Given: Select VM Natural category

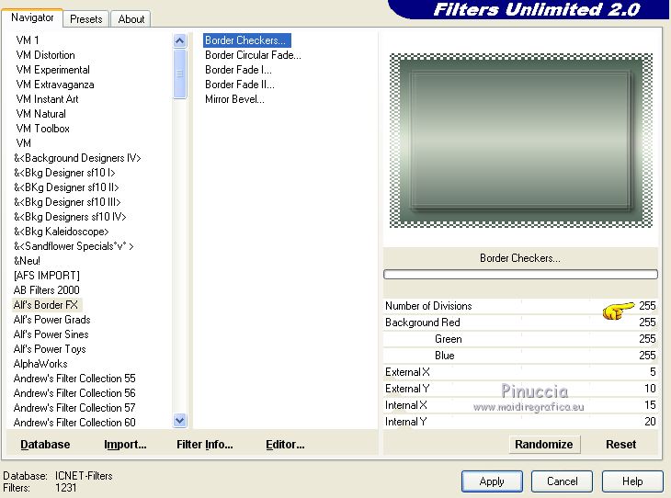Looking at the screenshot, I should click(x=40, y=114).
